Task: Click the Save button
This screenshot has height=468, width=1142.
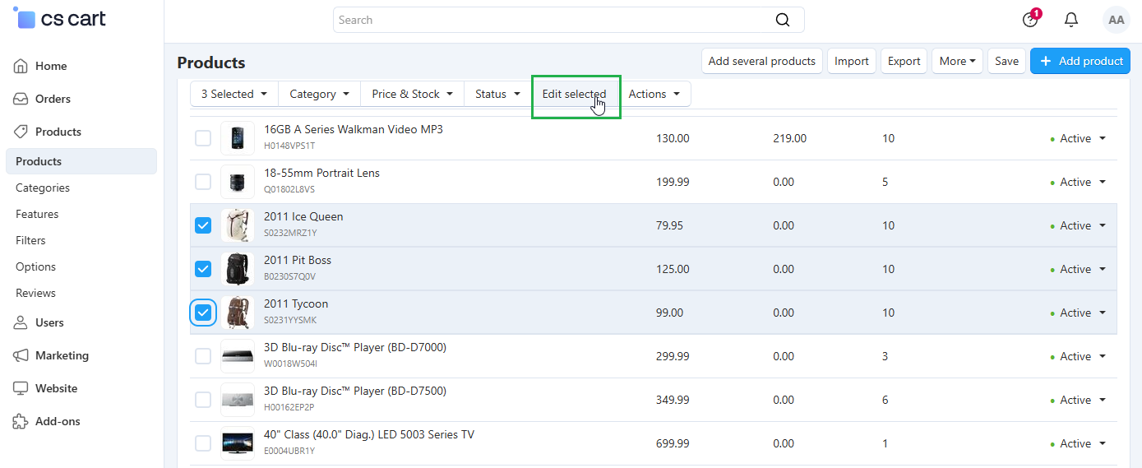Action: tap(1007, 61)
